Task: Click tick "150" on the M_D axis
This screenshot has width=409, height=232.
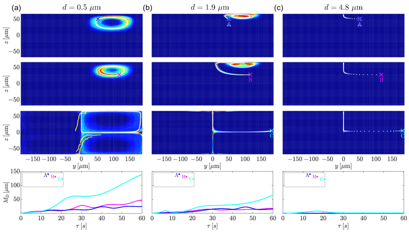Action: pos(15,172)
